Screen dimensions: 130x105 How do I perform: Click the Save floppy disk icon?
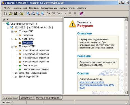[x=15, y=13]
